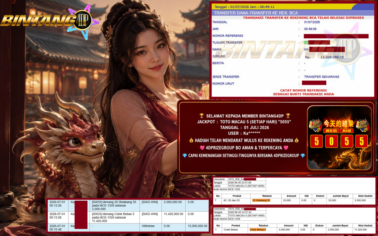
Task: Click the Chinese heading 今天的結果
Action: [x=339, y=124]
